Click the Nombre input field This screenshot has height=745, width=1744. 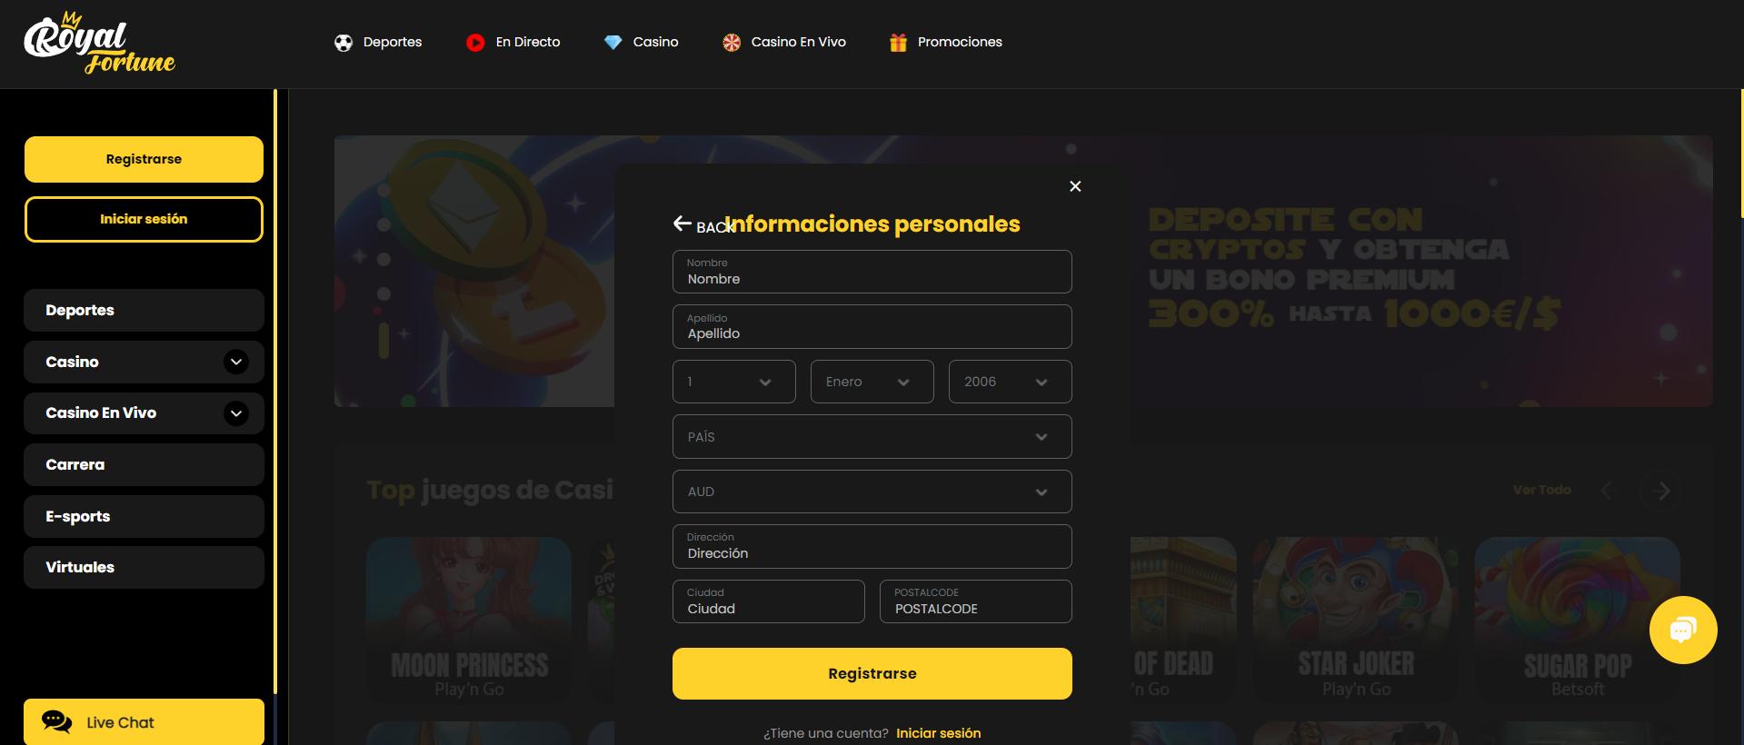pyautogui.click(x=872, y=272)
